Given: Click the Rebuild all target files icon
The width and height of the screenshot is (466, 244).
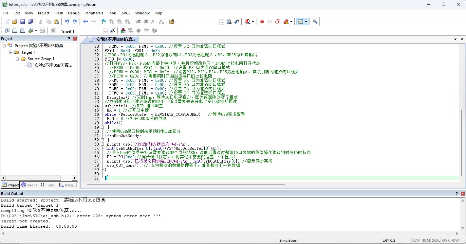Looking at the screenshot, I should pyautogui.click(x=23, y=31).
